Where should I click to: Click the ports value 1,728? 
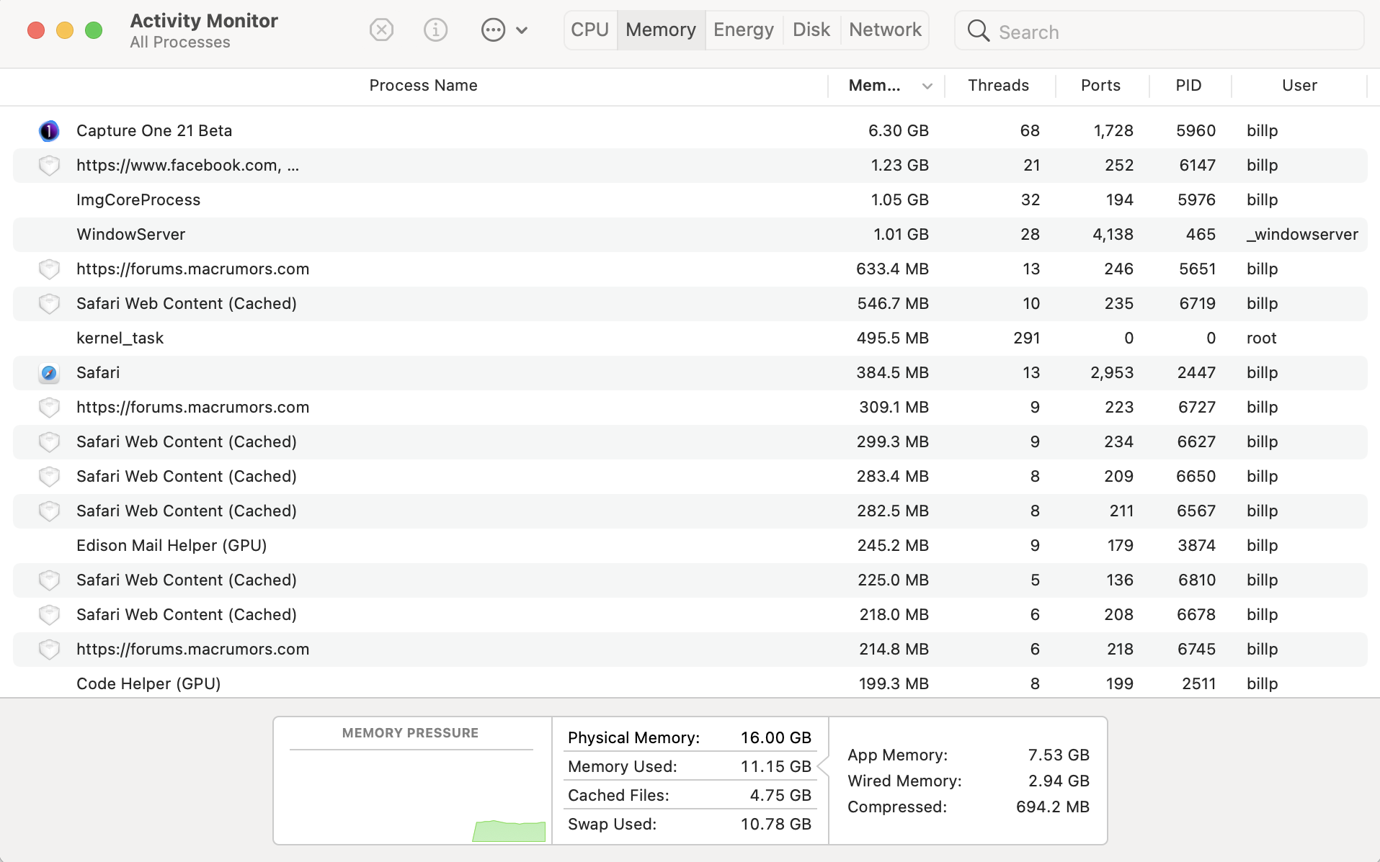pos(1113,131)
